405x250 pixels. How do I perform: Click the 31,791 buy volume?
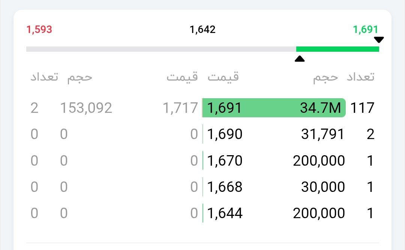pyautogui.click(x=322, y=134)
